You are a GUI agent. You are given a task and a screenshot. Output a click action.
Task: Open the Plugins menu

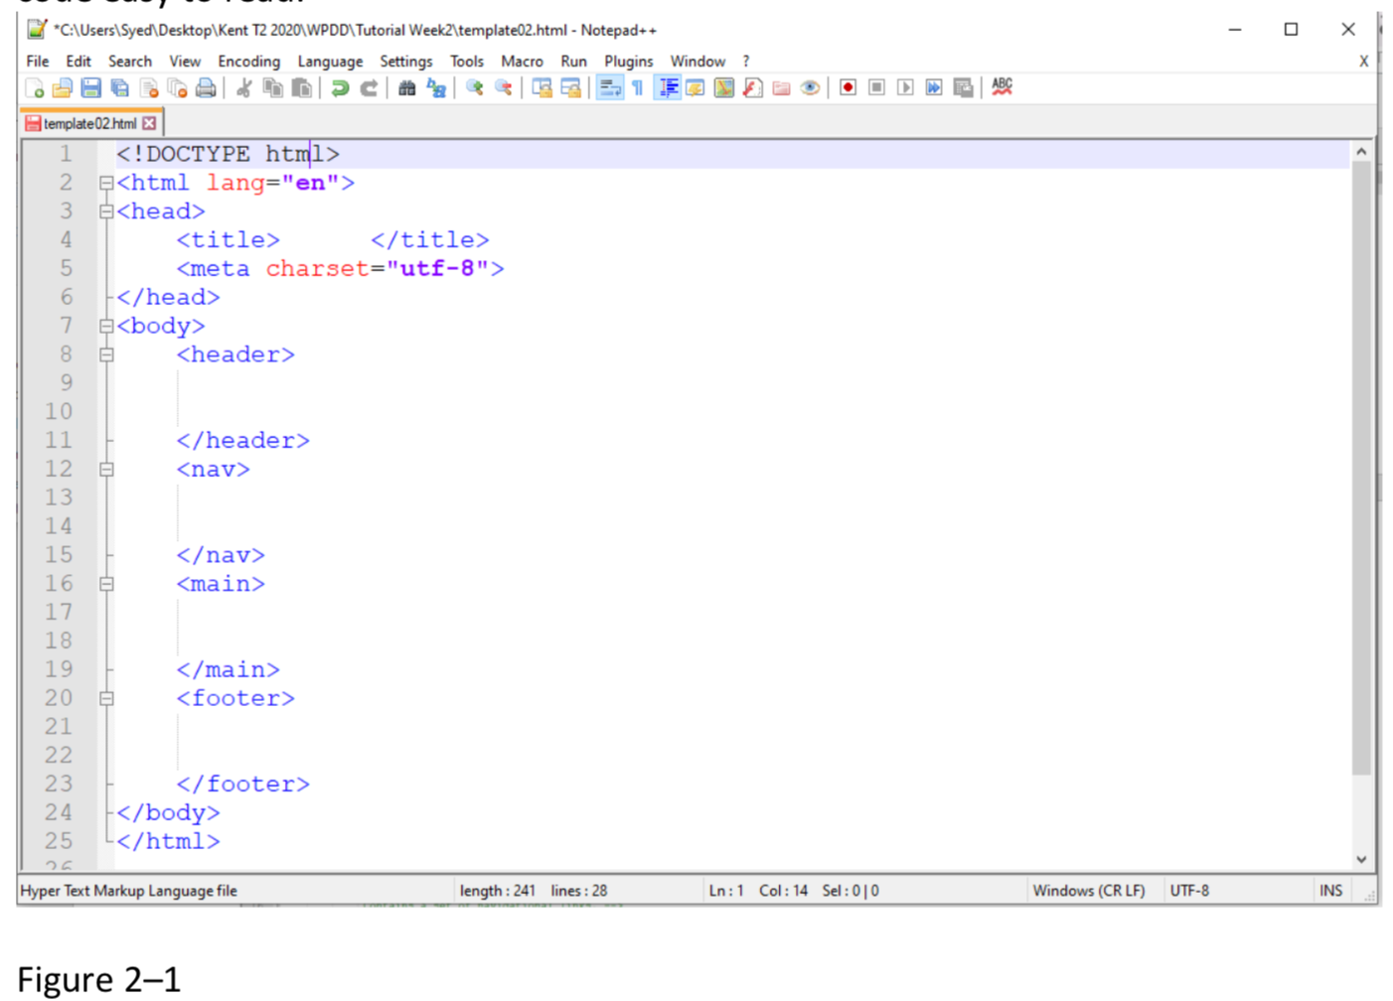[x=629, y=62]
